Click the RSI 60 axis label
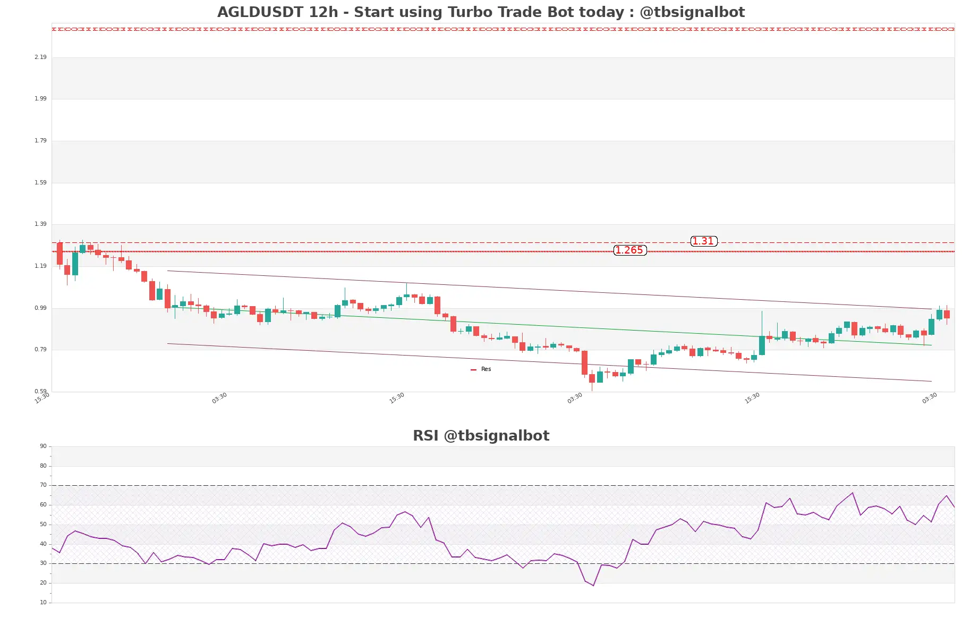 click(43, 504)
